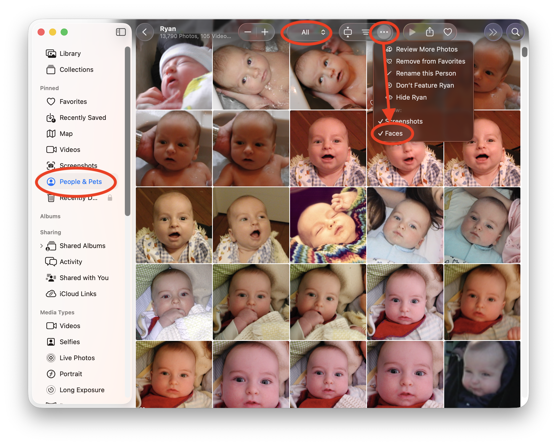Zoom in with the plus button
Screen dimensions: 557x445
pos(265,32)
